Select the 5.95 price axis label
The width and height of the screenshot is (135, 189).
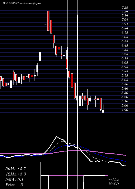coord(125,67)
